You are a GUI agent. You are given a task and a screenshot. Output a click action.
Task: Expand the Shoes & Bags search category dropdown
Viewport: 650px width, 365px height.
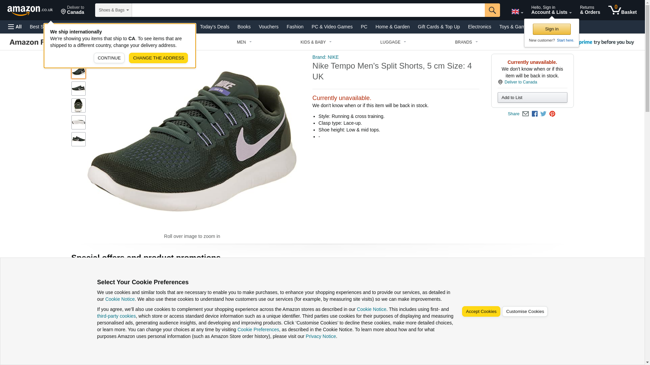(x=113, y=10)
